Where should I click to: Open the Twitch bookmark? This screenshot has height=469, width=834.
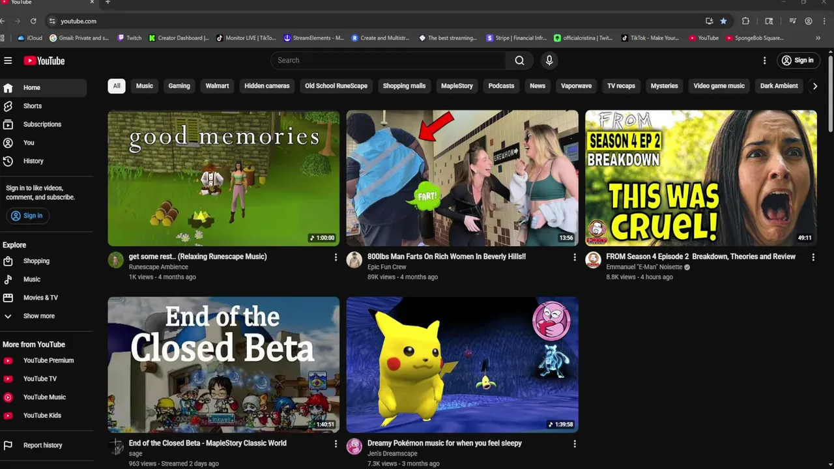pos(129,38)
